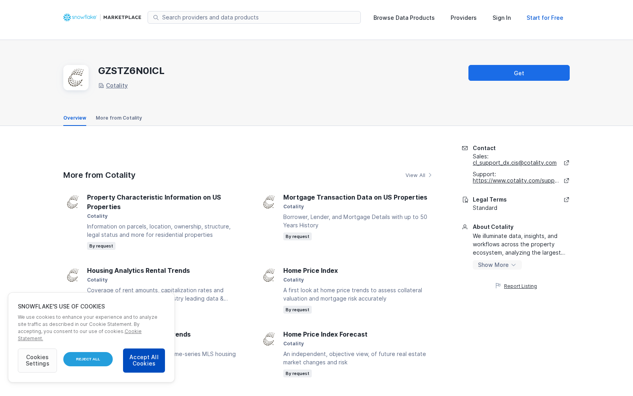Open Legal Terms external link icon

[567, 200]
